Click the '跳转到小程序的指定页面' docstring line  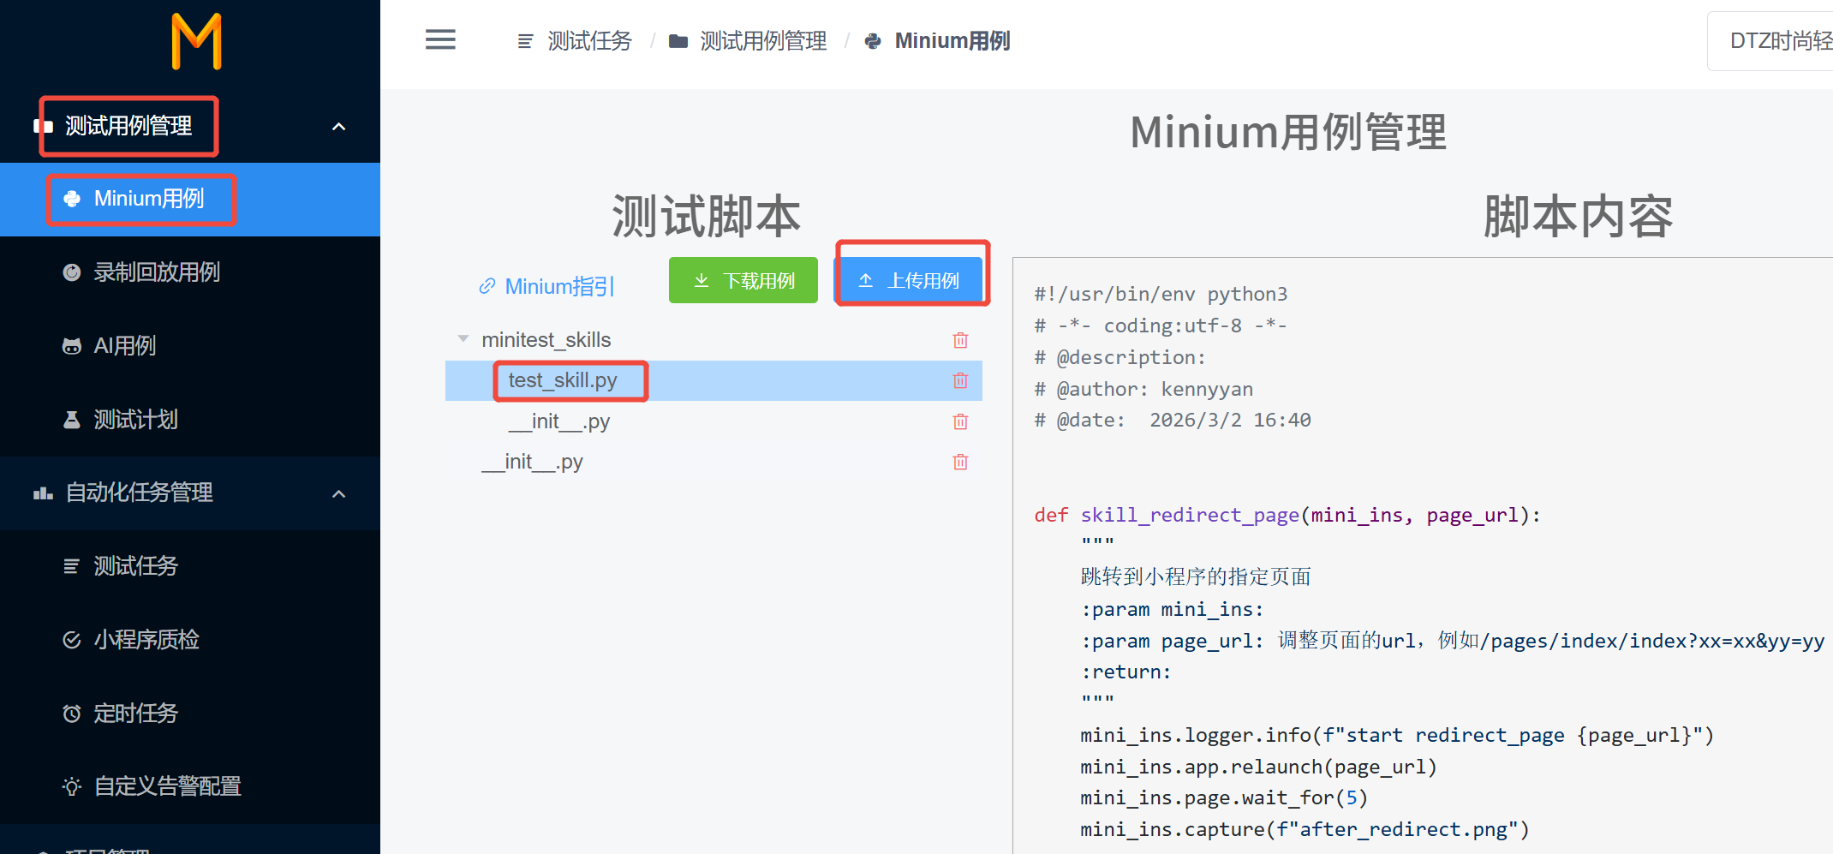coord(1196,576)
